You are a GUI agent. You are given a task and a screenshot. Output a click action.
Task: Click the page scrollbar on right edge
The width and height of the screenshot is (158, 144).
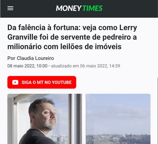pyautogui.click(x=158, y=111)
